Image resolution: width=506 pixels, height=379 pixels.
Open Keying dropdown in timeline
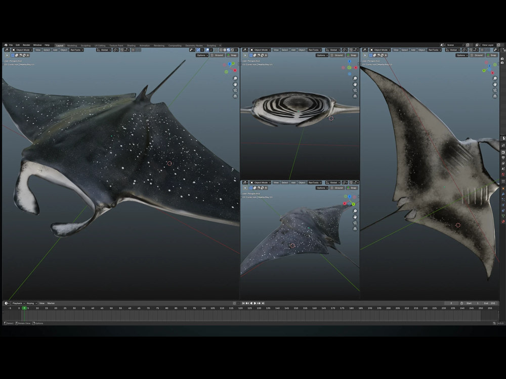click(x=31, y=303)
